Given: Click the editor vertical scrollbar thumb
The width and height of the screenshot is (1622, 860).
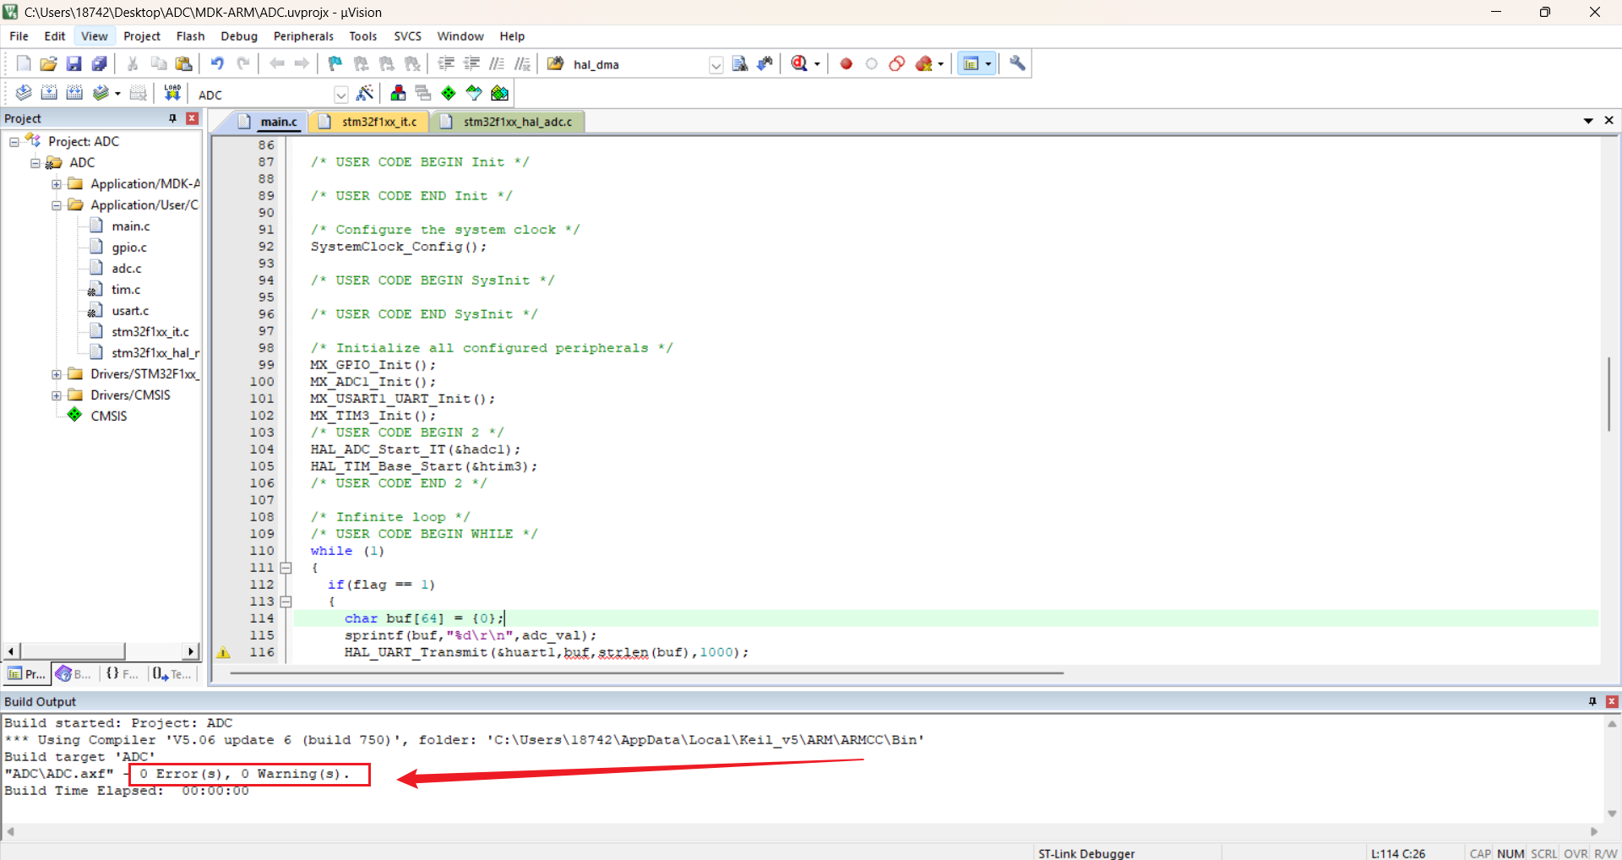Looking at the screenshot, I should [x=1608, y=394].
